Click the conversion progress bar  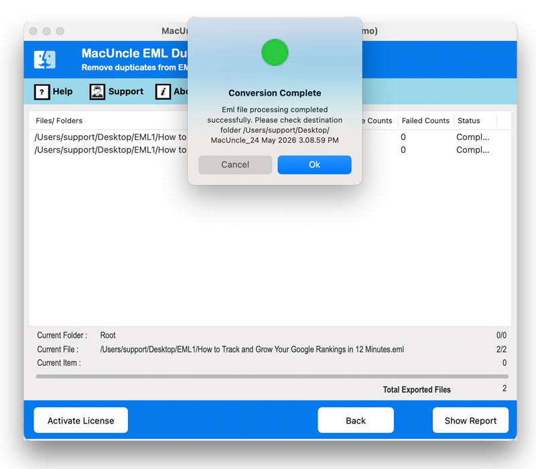272,377
